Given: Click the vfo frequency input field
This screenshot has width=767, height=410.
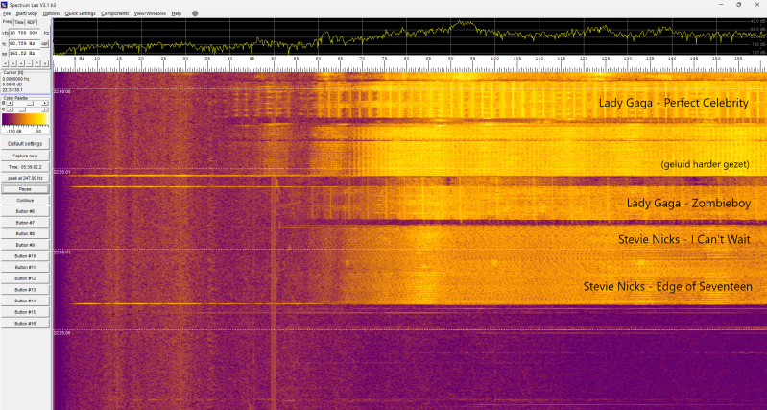Looking at the screenshot, I should pos(24,33).
